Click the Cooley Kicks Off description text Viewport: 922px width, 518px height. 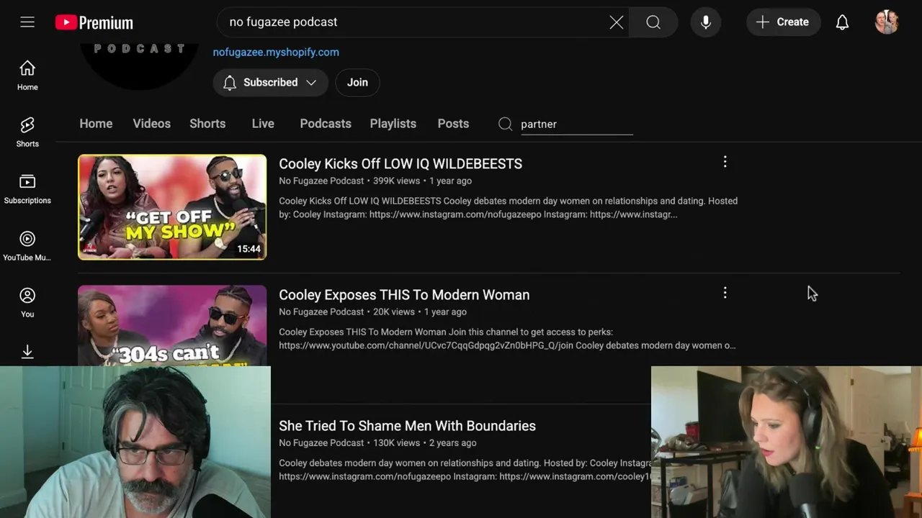(x=508, y=208)
